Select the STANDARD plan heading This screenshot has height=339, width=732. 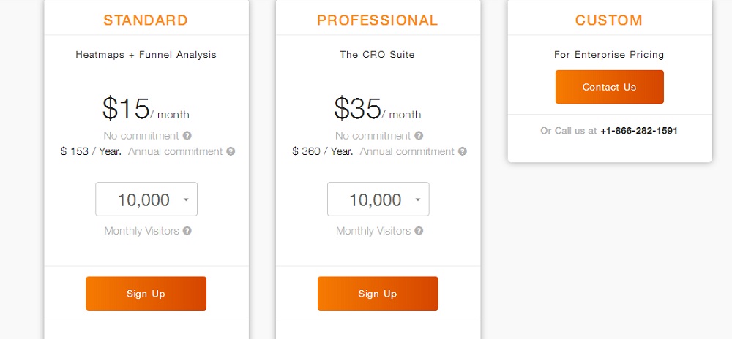tap(146, 20)
